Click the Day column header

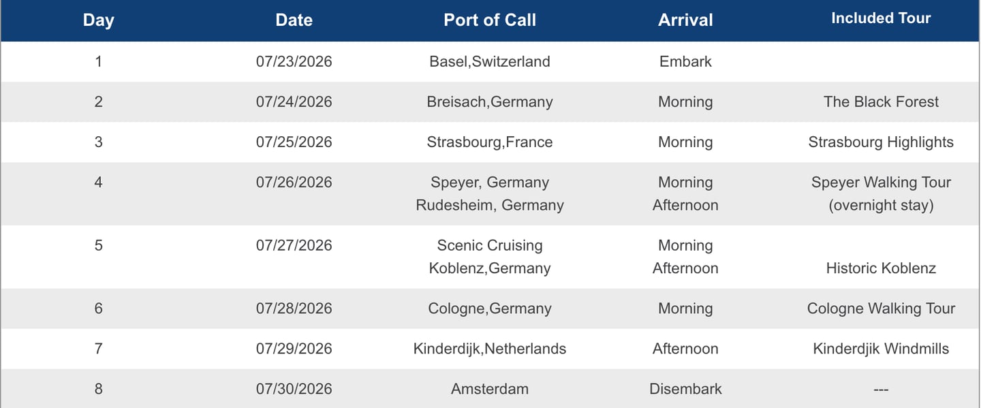[x=98, y=20]
